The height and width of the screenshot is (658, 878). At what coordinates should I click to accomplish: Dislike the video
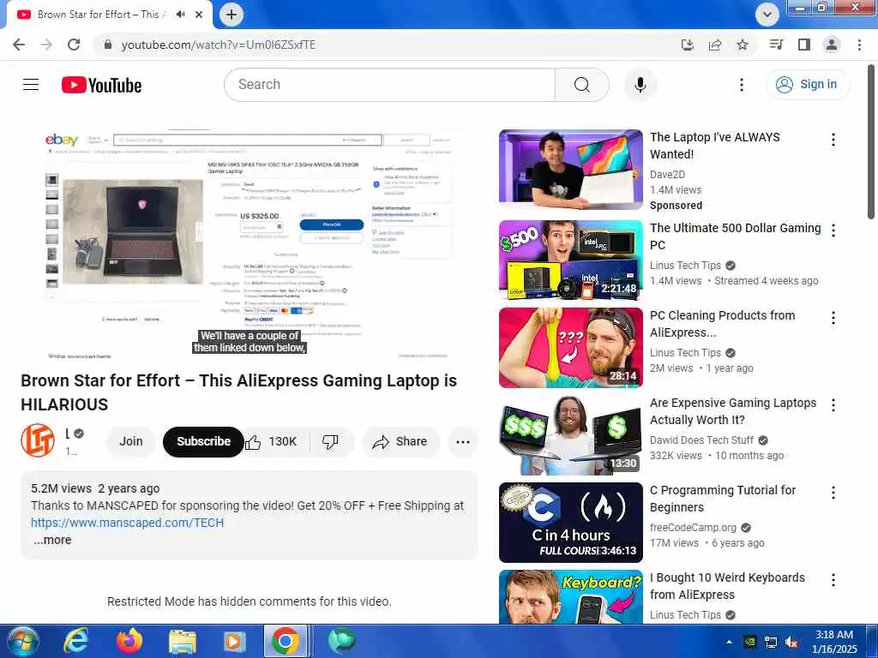click(330, 441)
